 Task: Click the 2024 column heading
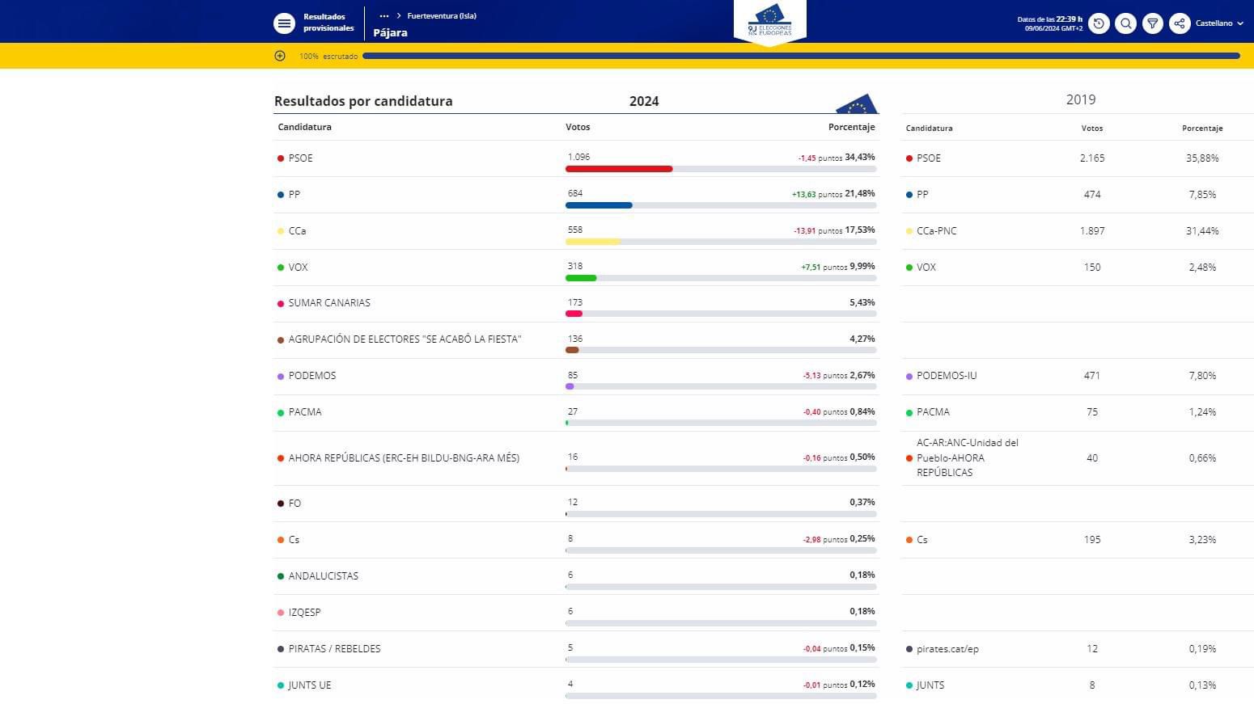coord(644,101)
